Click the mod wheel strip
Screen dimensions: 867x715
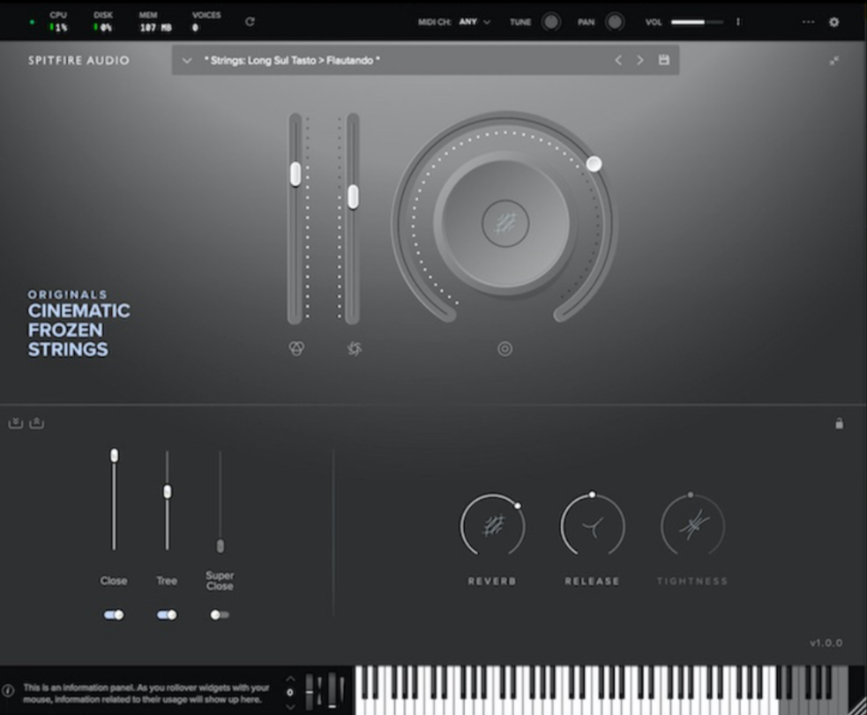[x=332, y=691]
